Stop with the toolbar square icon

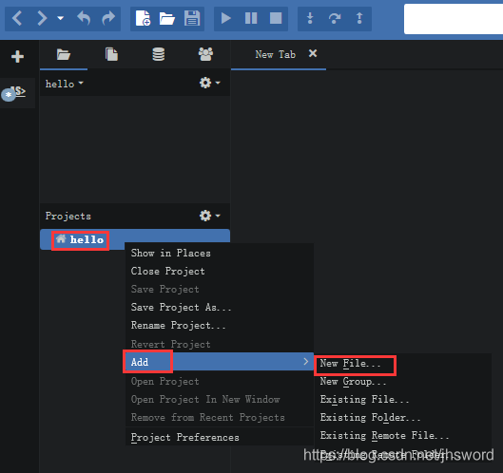276,18
